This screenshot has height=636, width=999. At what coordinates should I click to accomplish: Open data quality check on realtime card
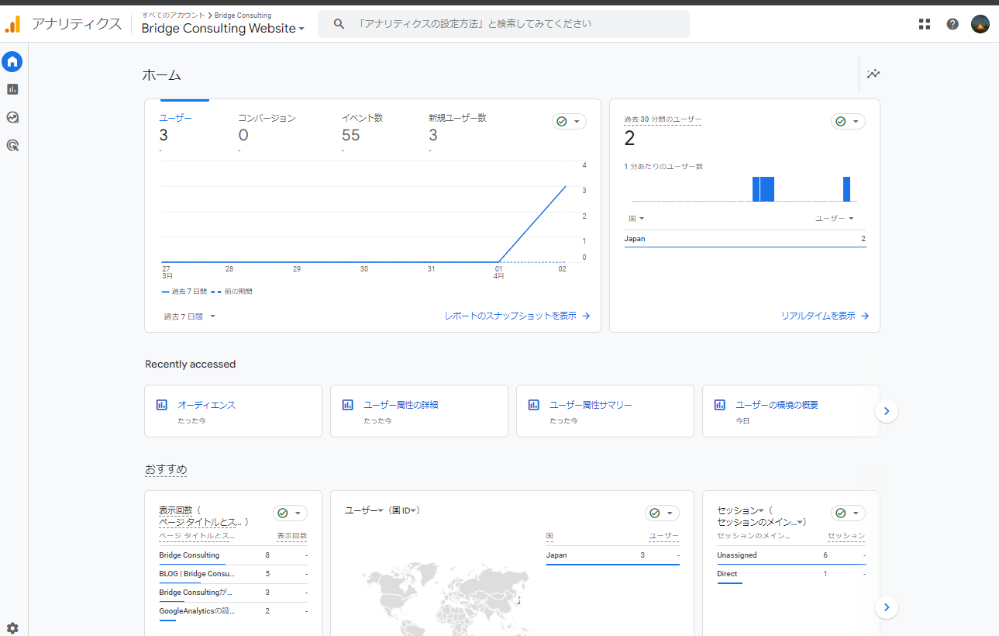click(x=848, y=122)
